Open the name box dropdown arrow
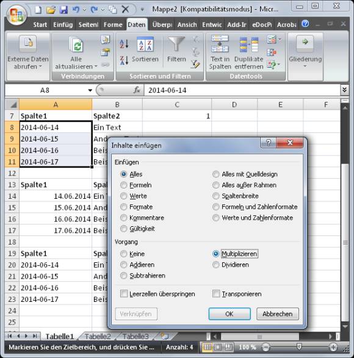 pos(90,90)
